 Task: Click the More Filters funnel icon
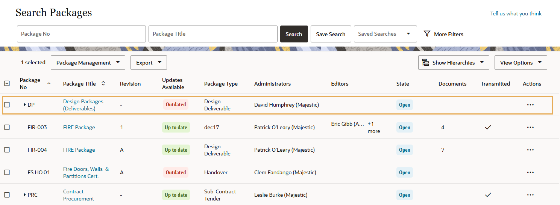click(427, 34)
